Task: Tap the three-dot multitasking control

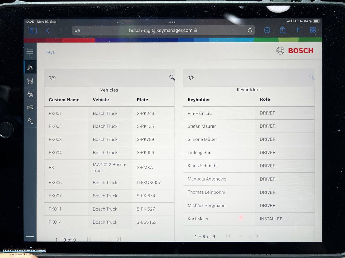Action: [172, 22]
